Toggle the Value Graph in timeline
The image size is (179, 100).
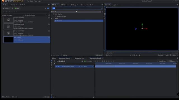click(161, 61)
